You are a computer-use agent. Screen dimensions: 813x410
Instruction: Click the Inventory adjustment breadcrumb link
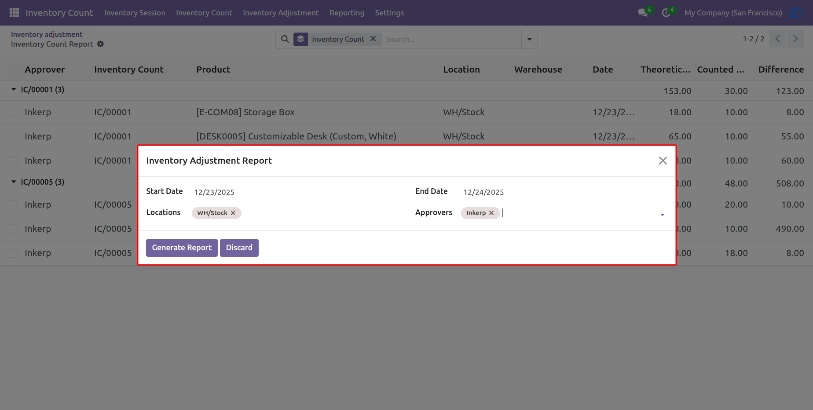click(x=47, y=34)
